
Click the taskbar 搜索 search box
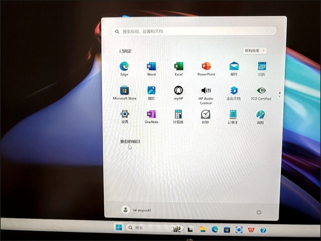pyautogui.click(x=154, y=228)
